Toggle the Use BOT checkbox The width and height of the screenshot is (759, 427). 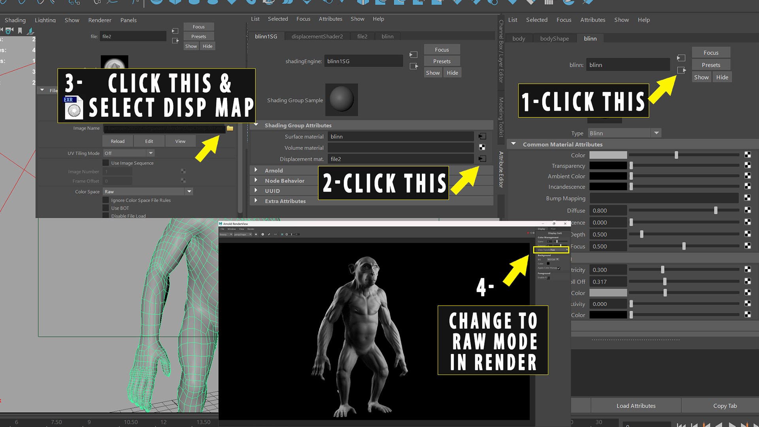[x=106, y=208]
